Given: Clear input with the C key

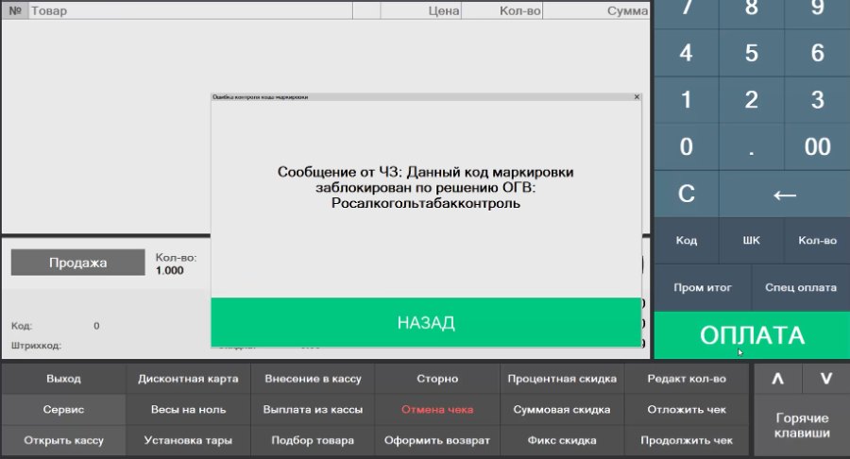Looking at the screenshot, I should 687,194.
